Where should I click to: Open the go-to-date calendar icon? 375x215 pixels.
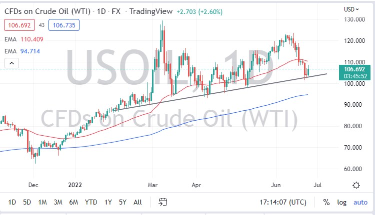(x=162, y=202)
